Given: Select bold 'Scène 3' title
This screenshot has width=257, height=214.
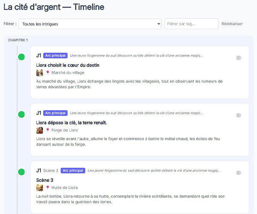Looking at the screenshot, I should pyautogui.click(x=45, y=180).
